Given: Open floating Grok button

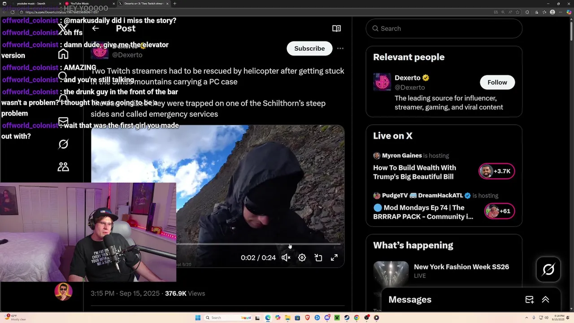Looking at the screenshot, I should click(x=548, y=269).
